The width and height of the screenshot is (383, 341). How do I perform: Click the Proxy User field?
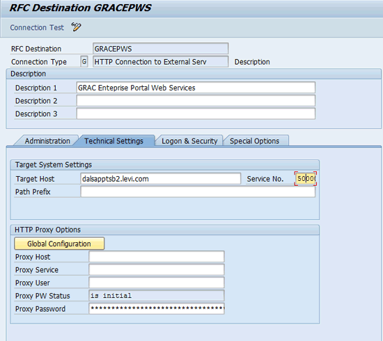tap(157, 283)
